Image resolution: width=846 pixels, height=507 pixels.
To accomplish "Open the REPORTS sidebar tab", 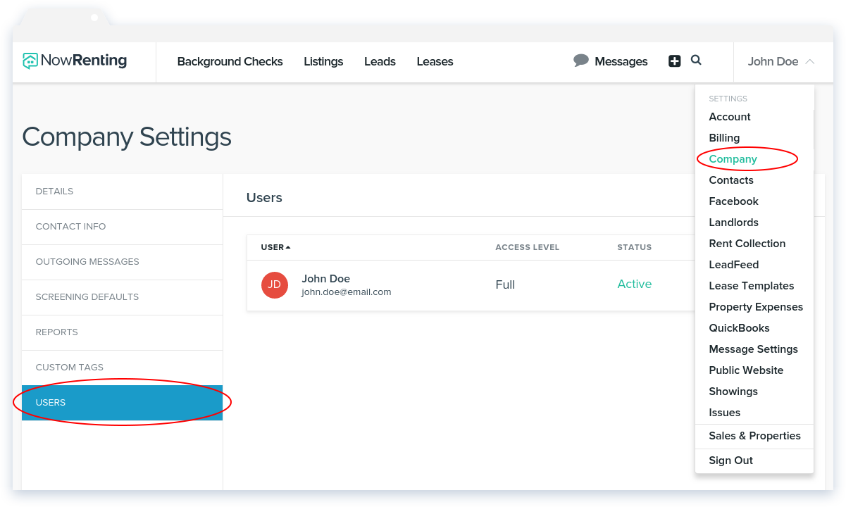I will [123, 332].
